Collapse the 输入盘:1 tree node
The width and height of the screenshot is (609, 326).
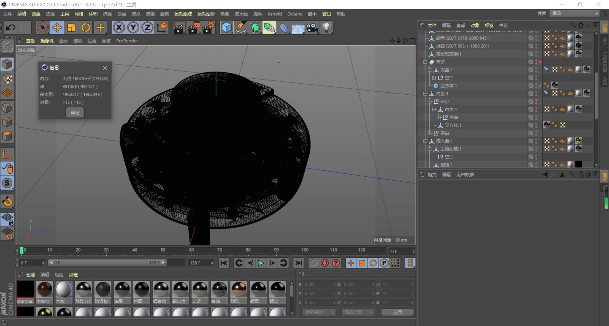click(425, 141)
